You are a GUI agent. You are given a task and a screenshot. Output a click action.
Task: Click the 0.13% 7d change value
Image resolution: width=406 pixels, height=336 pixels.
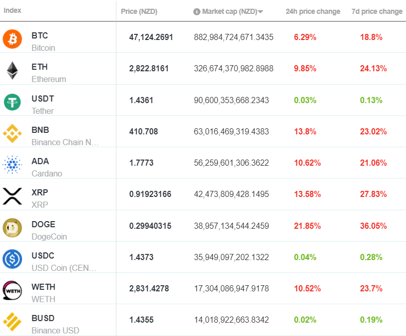point(371,100)
